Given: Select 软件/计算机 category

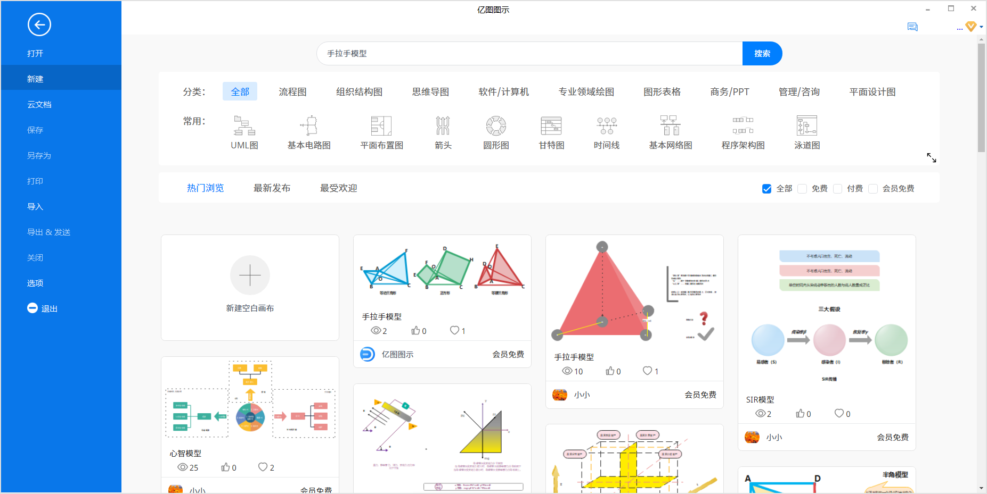Looking at the screenshot, I should (503, 91).
